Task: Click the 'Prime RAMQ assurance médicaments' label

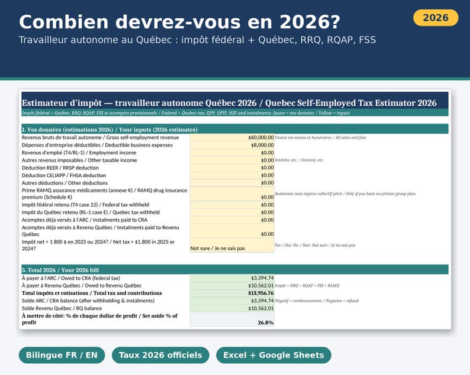Action: pos(104,194)
